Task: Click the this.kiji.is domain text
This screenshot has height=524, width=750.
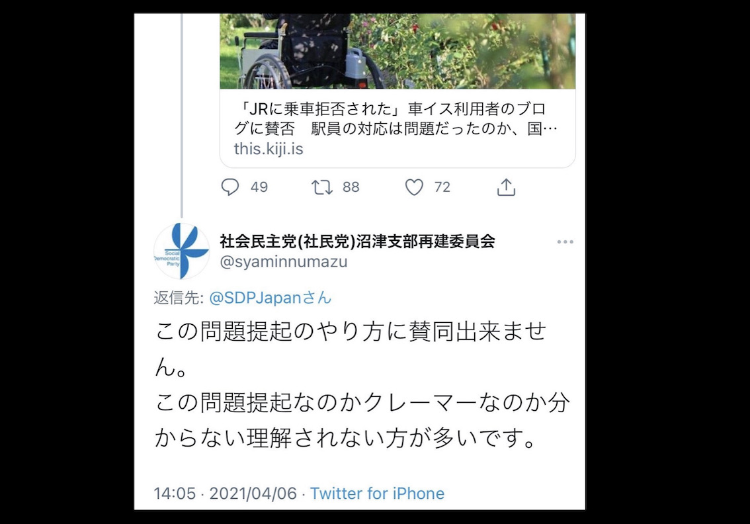Action: click(x=269, y=149)
